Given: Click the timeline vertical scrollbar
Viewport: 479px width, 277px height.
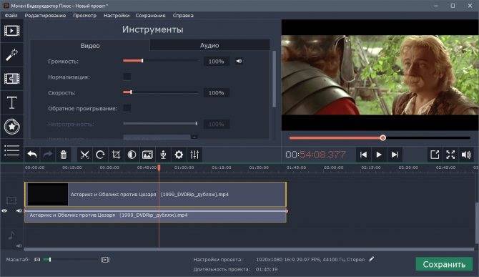Looking at the screenshot, I should click(x=477, y=223).
